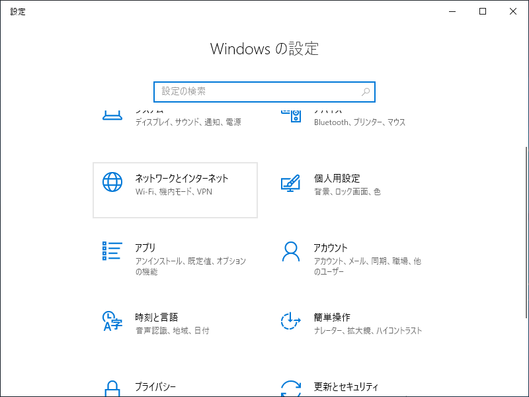The image size is (529, 397).
Task: Click the paintbrush monitor icon for 個人用設定
Action: (290, 183)
